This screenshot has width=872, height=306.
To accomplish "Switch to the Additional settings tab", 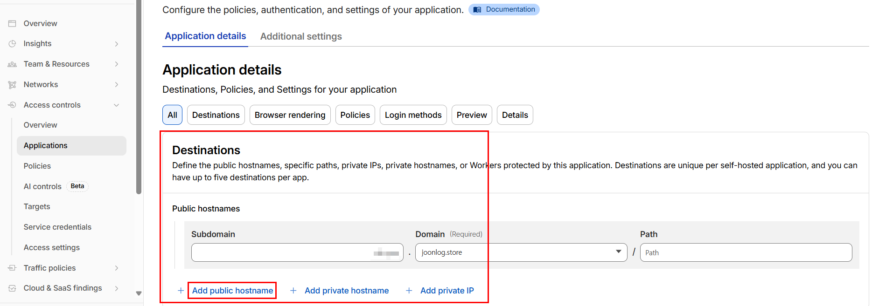I will coord(301,36).
